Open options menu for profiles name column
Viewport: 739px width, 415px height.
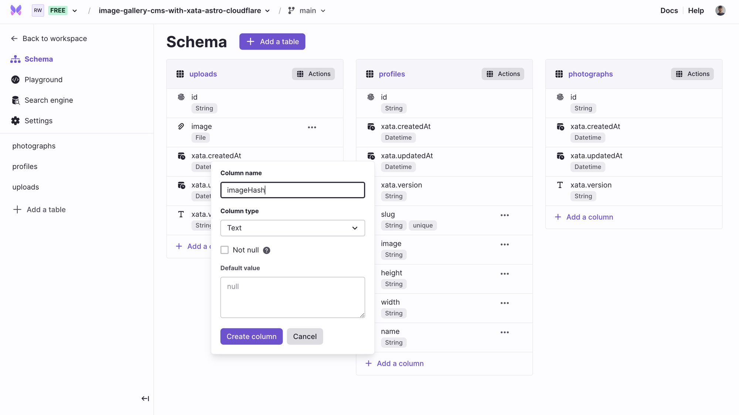coord(505,332)
